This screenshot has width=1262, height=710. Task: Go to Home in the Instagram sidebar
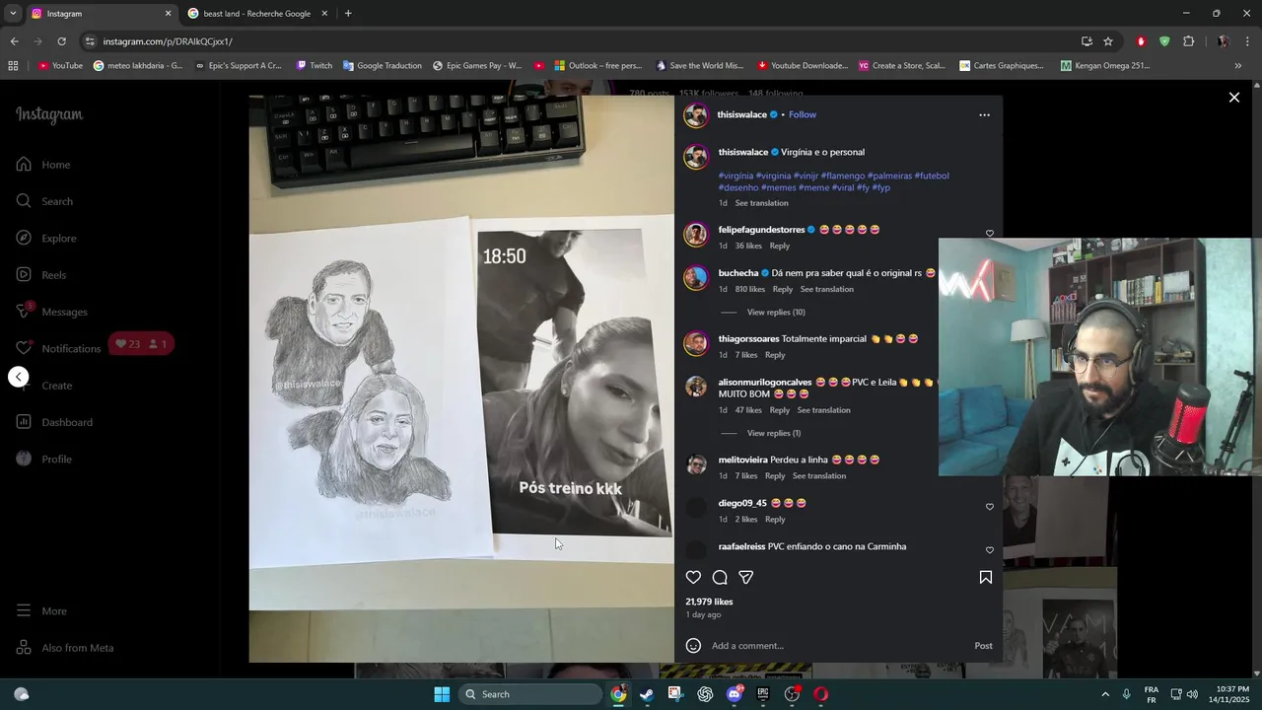tap(43, 165)
